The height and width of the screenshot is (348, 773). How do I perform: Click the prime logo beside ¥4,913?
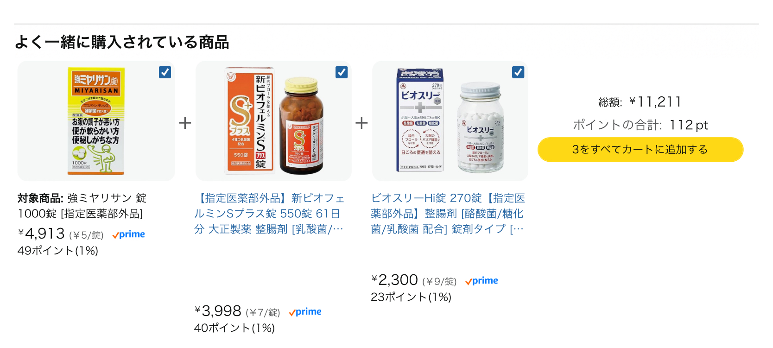[x=129, y=234]
